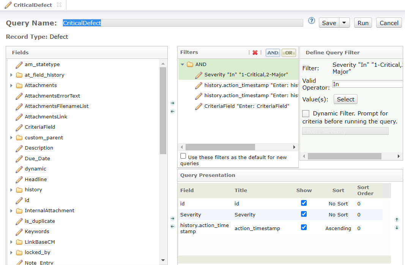Open the help question mark icon
The height and width of the screenshot is (265, 405).
312,21
